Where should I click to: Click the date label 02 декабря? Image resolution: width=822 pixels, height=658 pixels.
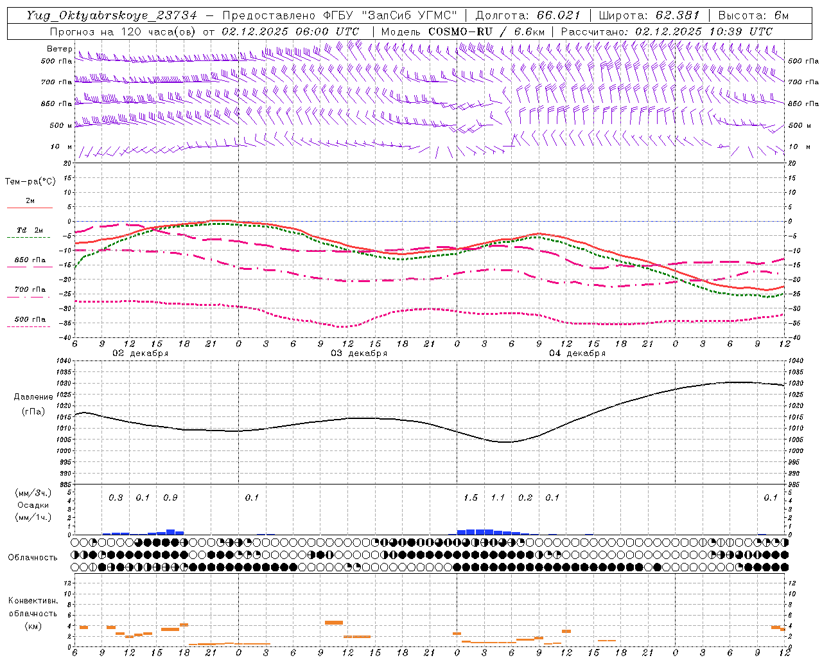point(141,353)
